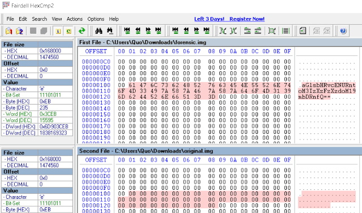The width and height of the screenshot is (362, 213).
Task: Click First File title bar forensic.img
Action: pyautogui.click(x=219, y=42)
